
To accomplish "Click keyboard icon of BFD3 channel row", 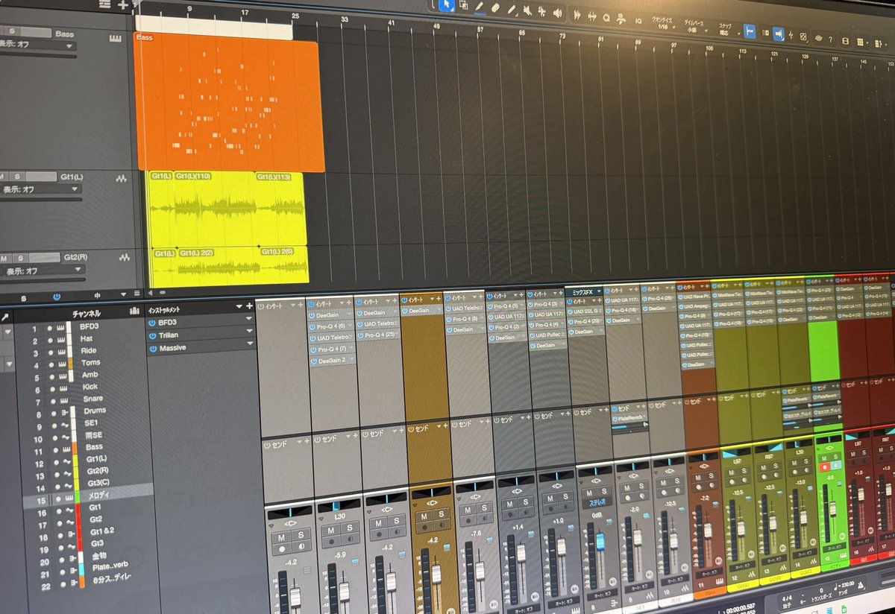I will 60,328.
